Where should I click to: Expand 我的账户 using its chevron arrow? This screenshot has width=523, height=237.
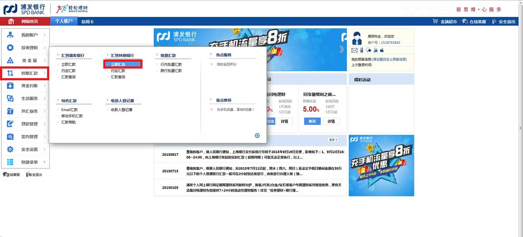[x=44, y=35]
